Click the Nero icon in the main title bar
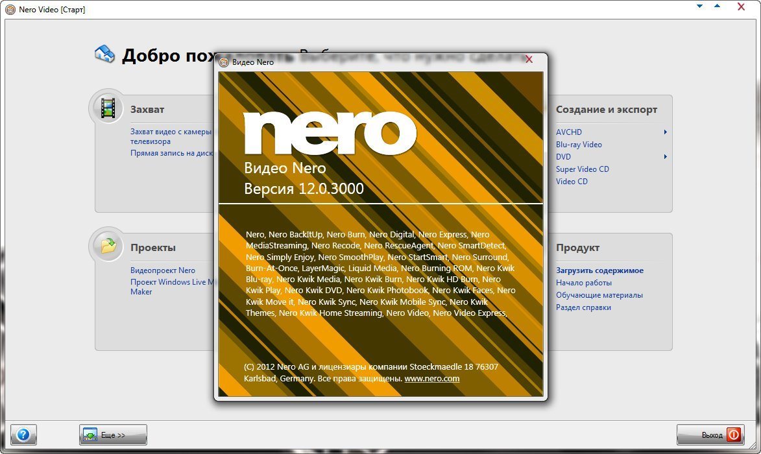This screenshot has width=761, height=454. point(10,10)
